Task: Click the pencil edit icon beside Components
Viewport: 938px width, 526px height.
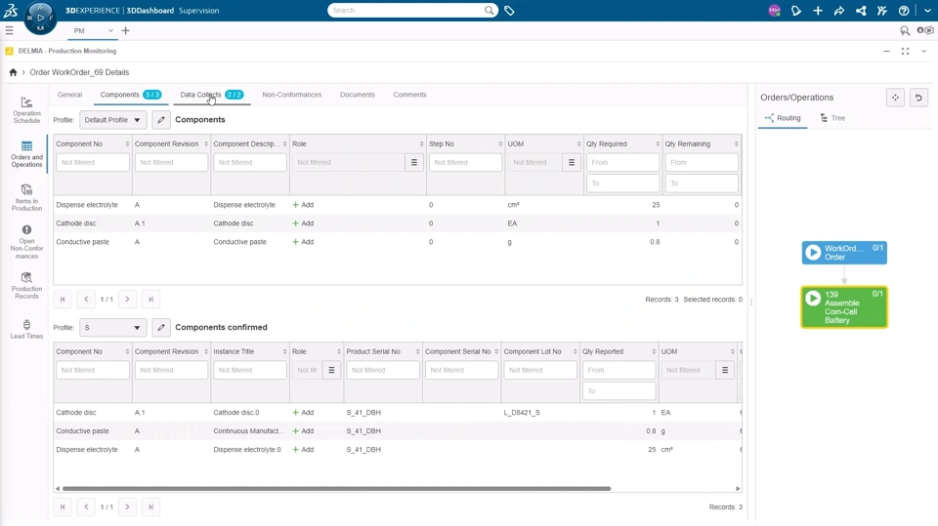Action: point(161,119)
